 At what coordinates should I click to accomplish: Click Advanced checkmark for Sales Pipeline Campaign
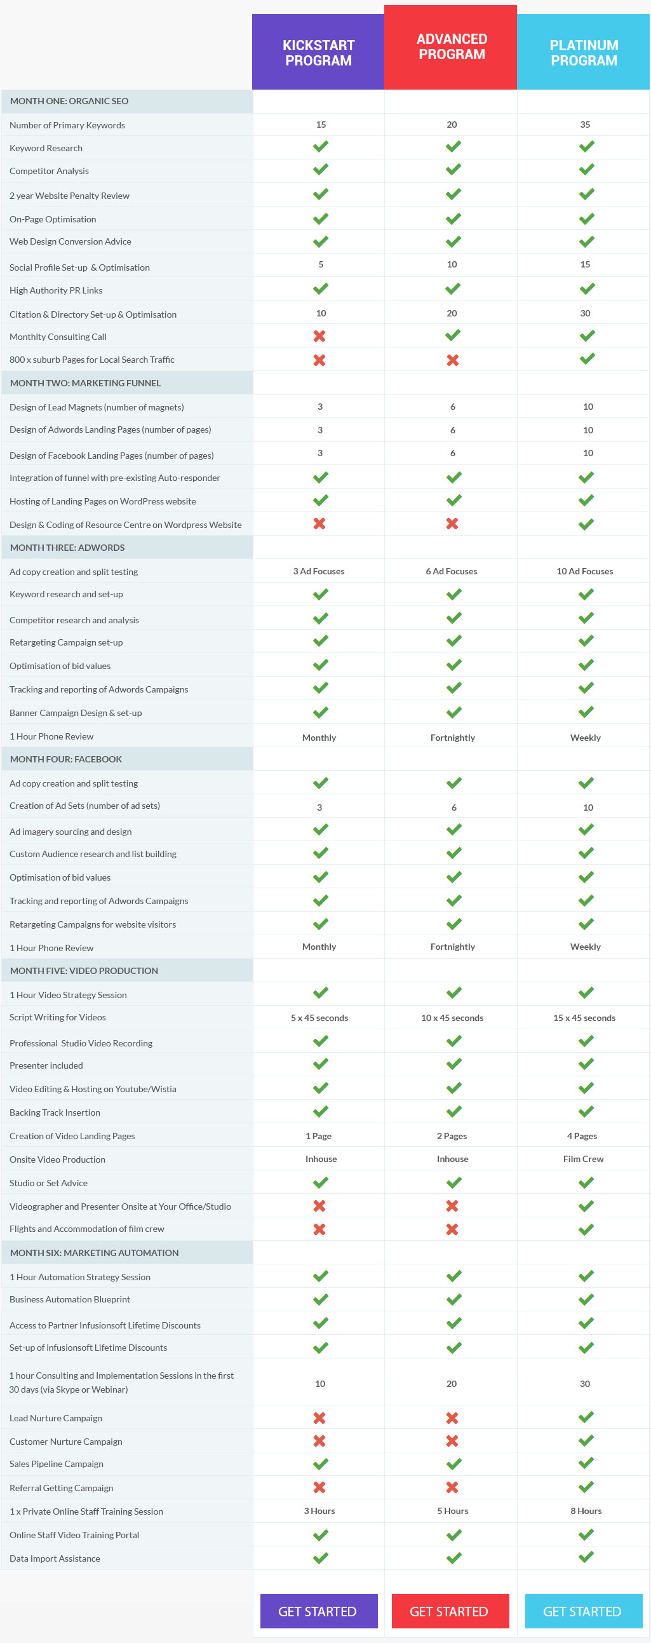[x=453, y=1463]
